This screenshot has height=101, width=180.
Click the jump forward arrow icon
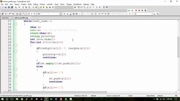[x=132, y=10]
